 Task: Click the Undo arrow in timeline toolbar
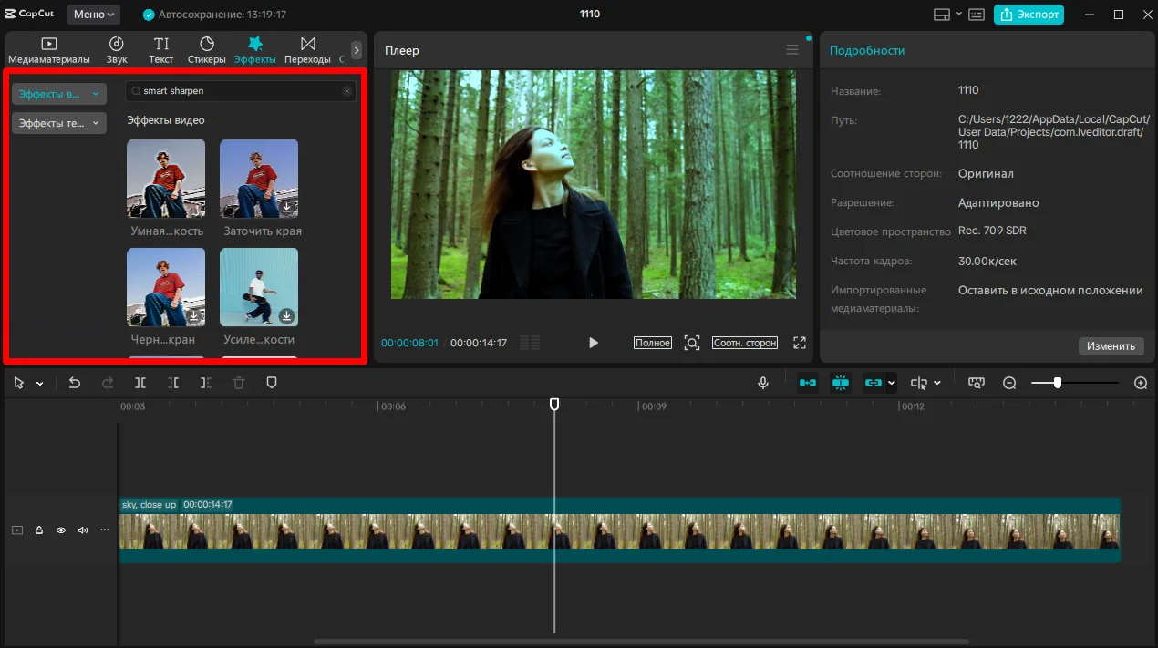coord(75,384)
